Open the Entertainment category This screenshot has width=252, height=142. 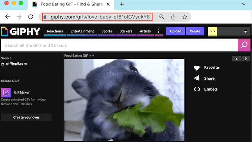tap(82, 31)
